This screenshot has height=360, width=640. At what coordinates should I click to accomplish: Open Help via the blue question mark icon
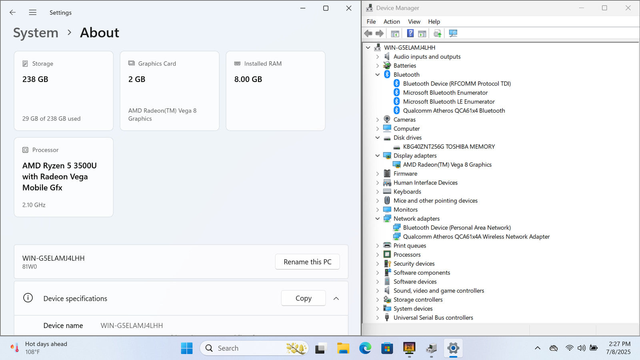pos(410,33)
